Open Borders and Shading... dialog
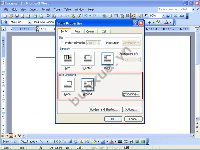This screenshot has width=200, height=150. point(104,109)
